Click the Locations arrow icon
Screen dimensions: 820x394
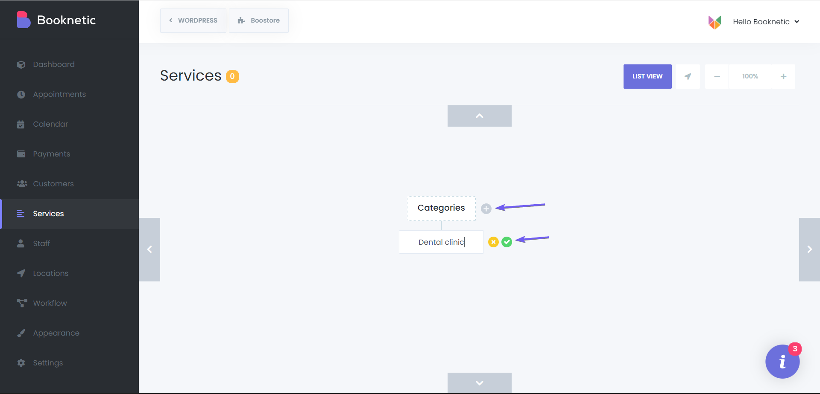(21, 273)
